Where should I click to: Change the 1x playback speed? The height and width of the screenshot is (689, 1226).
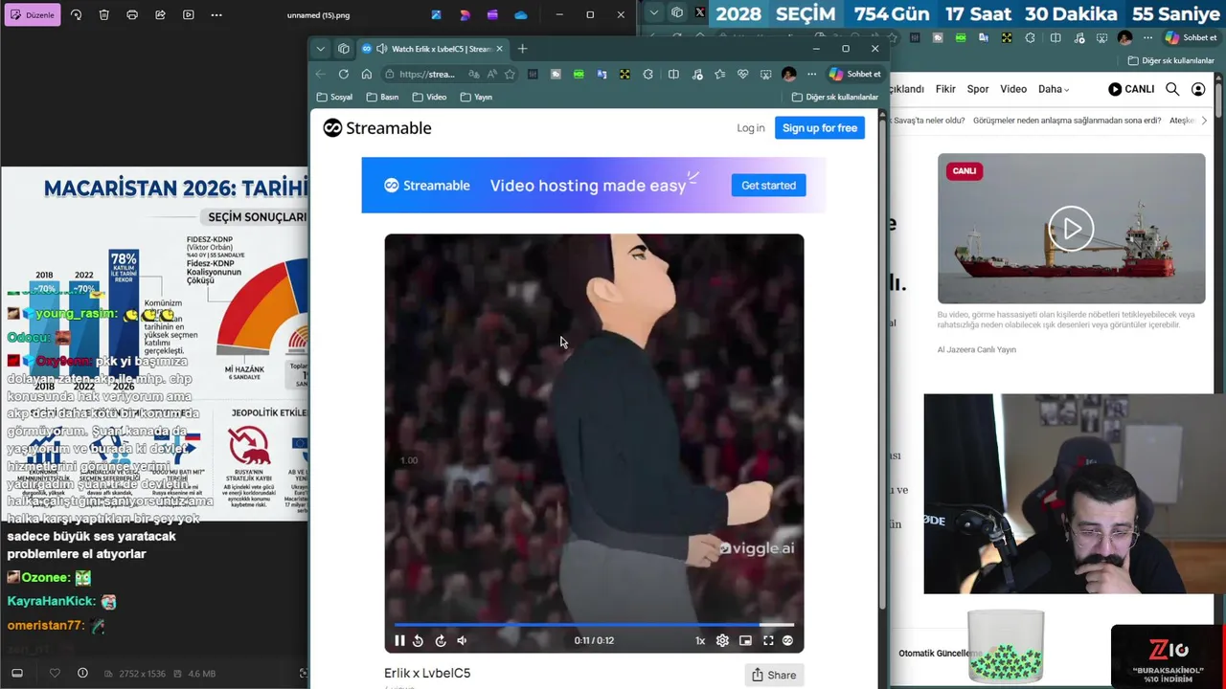point(700,641)
